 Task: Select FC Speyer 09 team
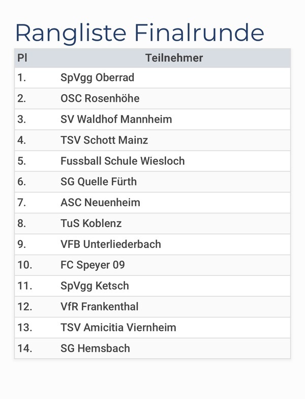93,265
